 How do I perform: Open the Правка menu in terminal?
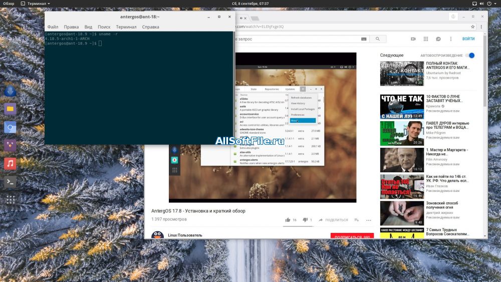point(71,27)
